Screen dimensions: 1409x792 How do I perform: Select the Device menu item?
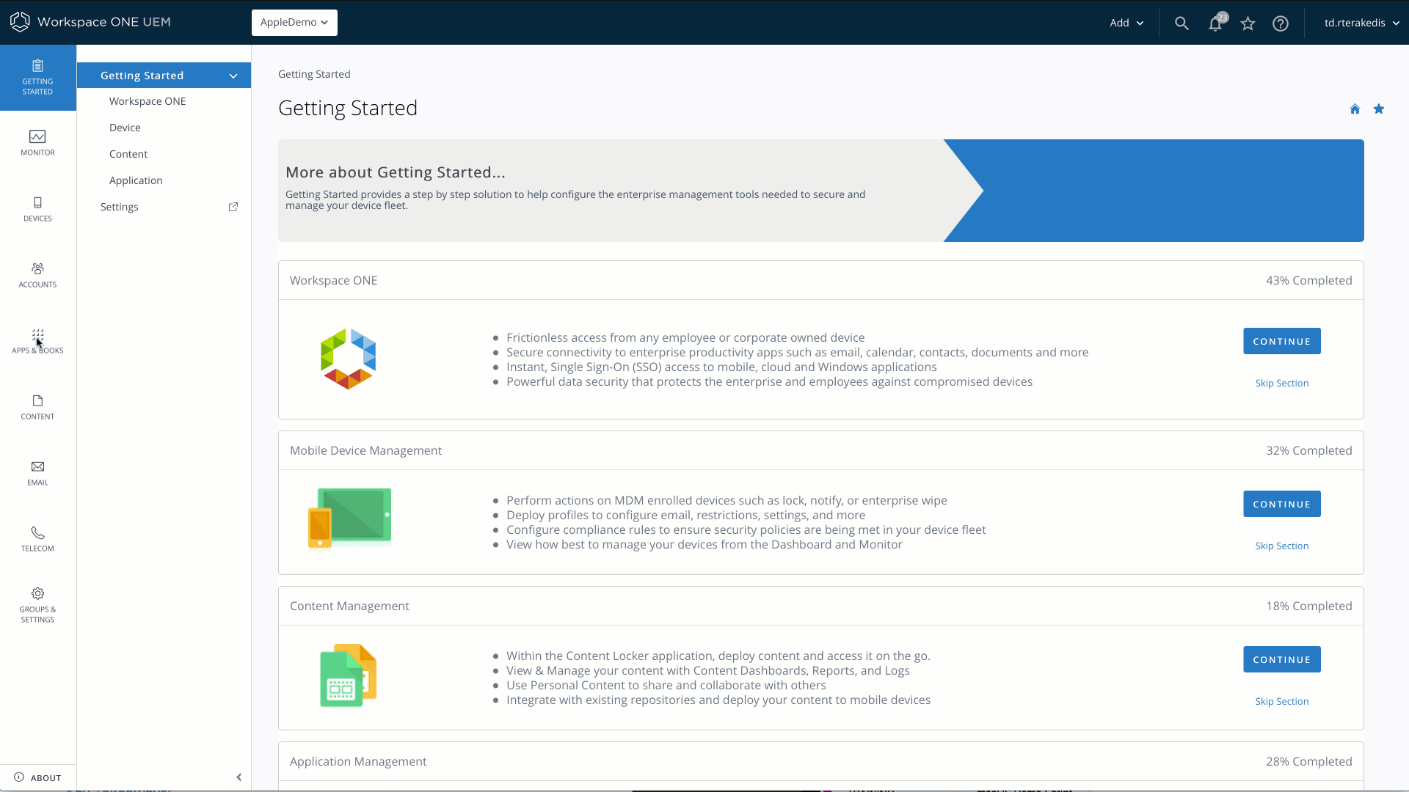[x=125, y=127]
